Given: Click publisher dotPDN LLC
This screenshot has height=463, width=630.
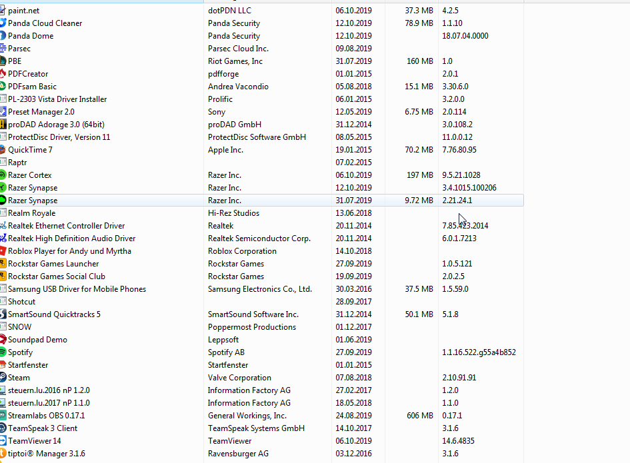Looking at the screenshot, I should pos(229,11).
